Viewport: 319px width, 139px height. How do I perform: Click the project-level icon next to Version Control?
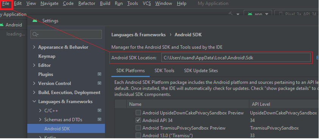pos(99,83)
